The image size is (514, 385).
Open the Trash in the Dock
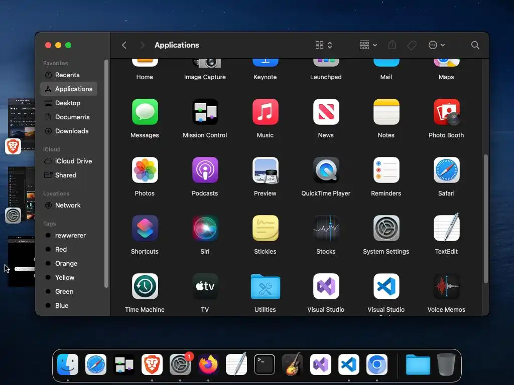click(x=446, y=364)
